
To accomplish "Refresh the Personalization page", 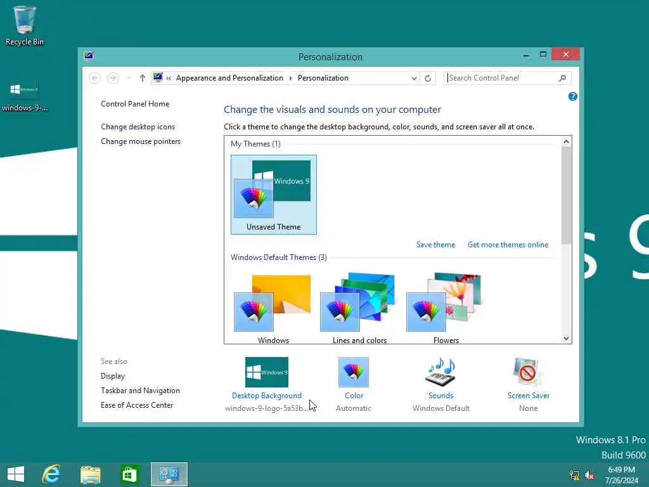I will coord(428,78).
